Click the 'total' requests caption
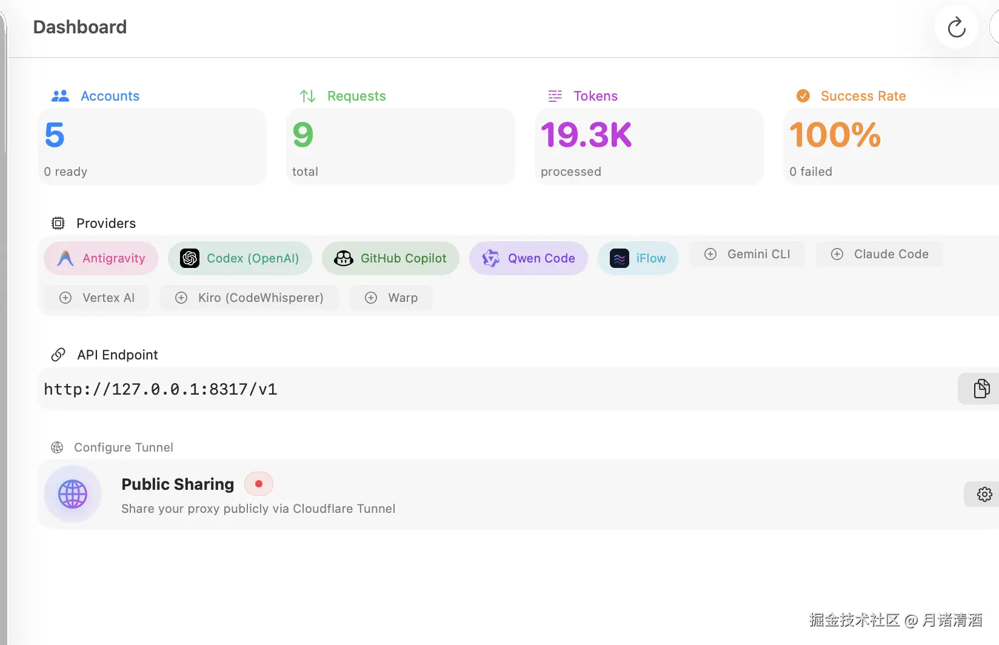This screenshot has width=999, height=645. click(x=305, y=172)
